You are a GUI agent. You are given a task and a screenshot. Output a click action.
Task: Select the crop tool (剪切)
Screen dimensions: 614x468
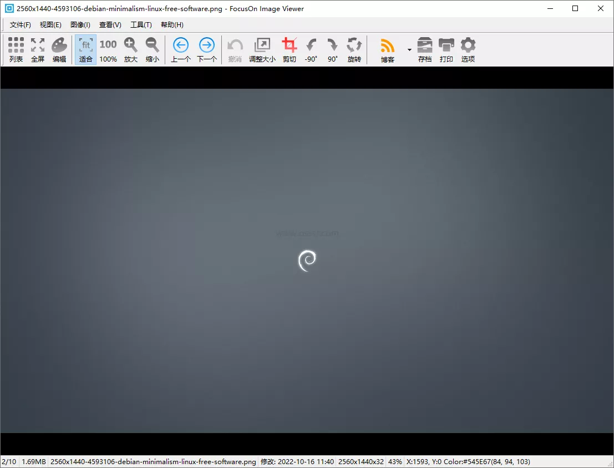[x=290, y=50]
